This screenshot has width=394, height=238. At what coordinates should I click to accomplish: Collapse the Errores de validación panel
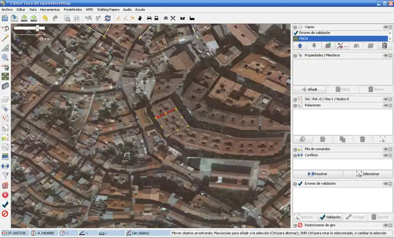(x=295, y=183)
